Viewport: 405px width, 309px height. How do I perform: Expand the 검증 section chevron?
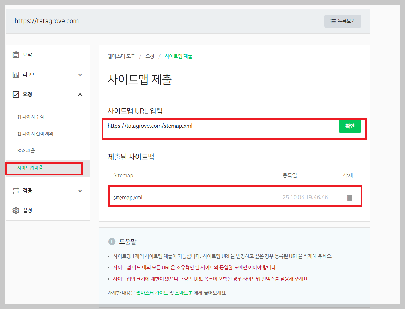pos(80,190)
